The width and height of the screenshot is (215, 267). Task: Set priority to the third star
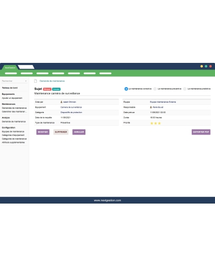159,123
